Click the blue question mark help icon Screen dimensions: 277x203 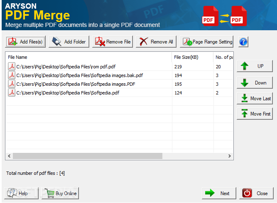(243, 42)
